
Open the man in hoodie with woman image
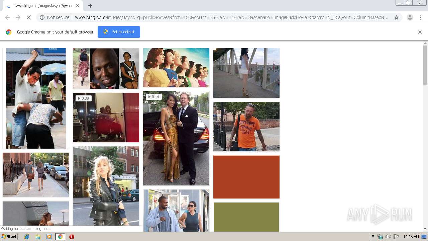click(176, 211)
